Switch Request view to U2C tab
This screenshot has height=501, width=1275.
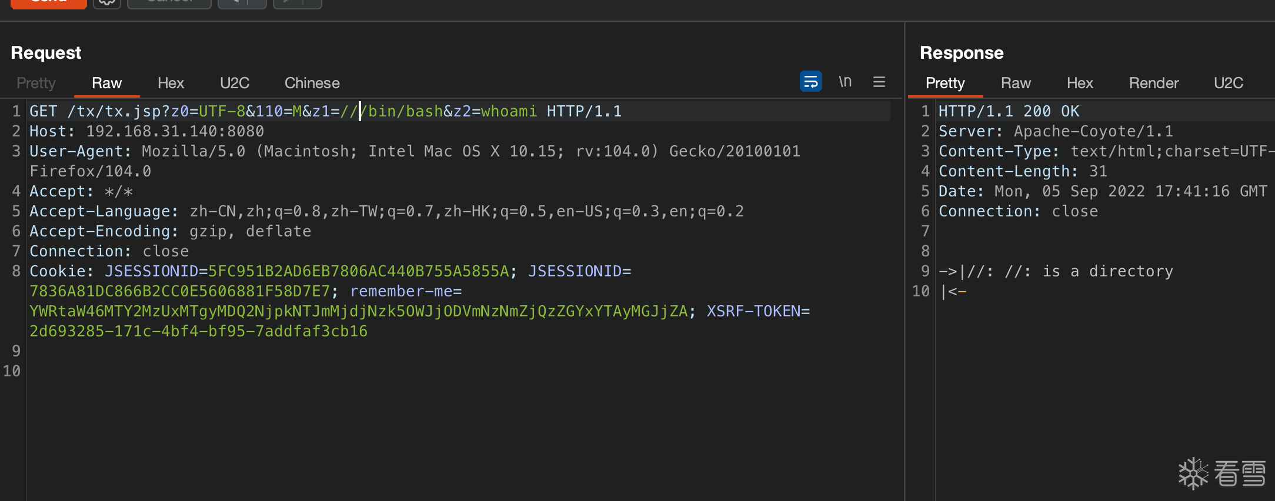(234, 83)
